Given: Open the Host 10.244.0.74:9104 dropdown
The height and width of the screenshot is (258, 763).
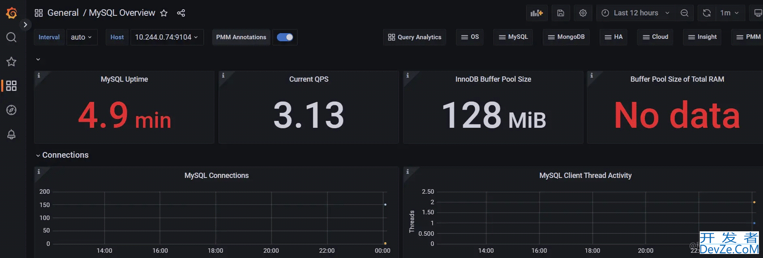Looking at the screenshot, I should coord(167,37).
